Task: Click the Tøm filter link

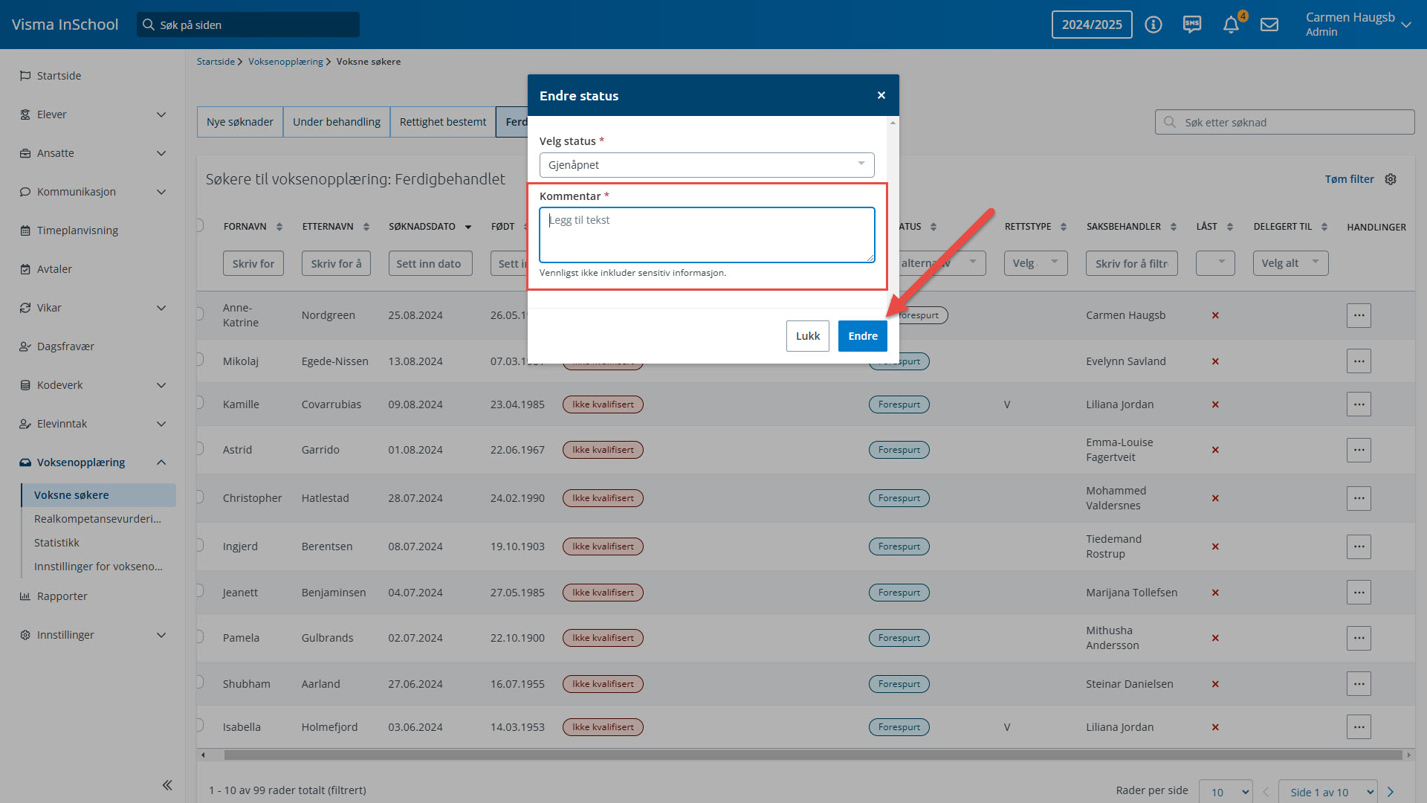Action: tap(1349, 179)
